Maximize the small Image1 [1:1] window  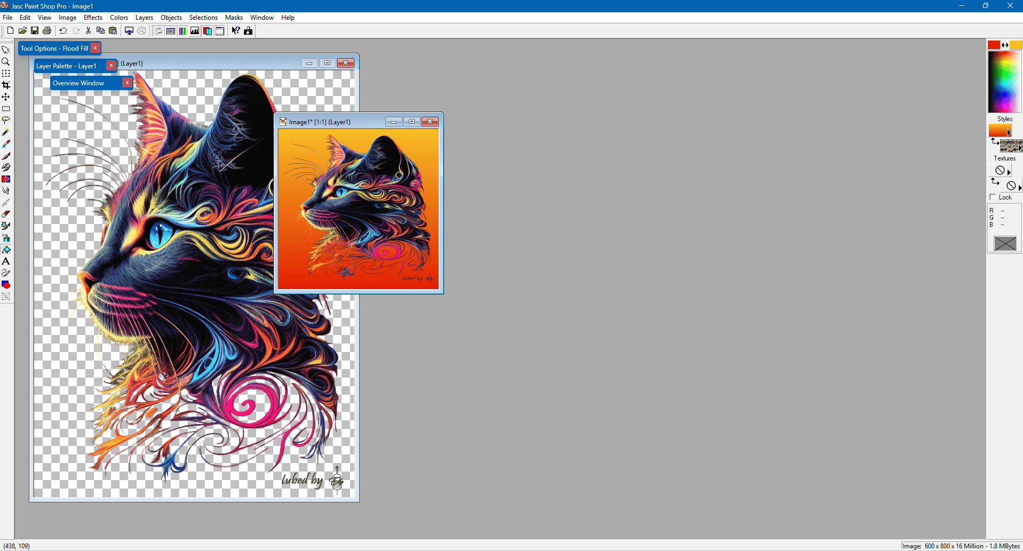click(411, 122)
